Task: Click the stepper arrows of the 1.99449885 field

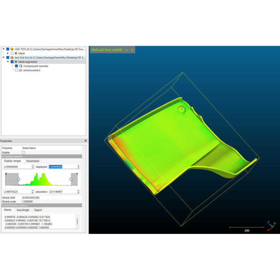Action: click(x=78, y=167)
